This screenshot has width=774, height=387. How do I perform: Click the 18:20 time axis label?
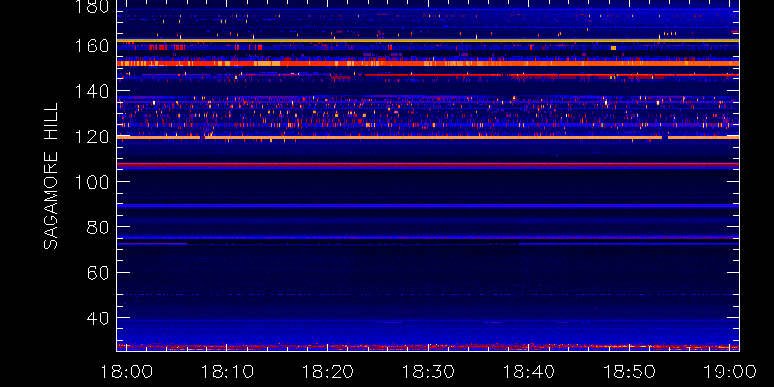point(328,372)
